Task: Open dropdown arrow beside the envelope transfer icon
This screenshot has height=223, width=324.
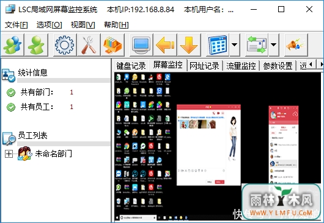Action: pos(274,45)
